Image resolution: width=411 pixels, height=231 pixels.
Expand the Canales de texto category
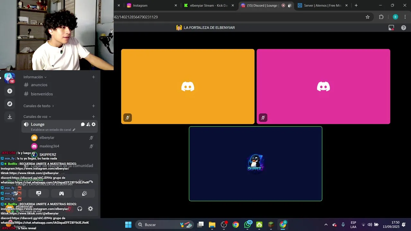click(x=39, y=106)
